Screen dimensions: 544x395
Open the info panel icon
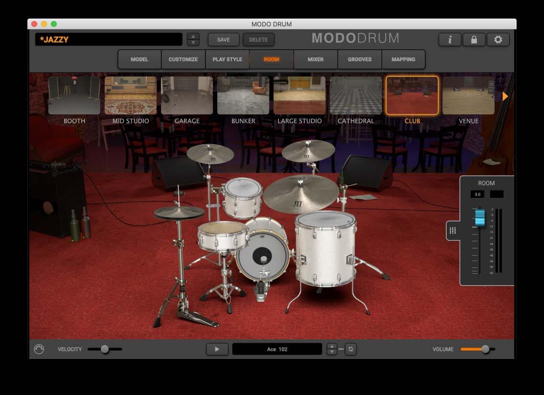coord(450,40)
